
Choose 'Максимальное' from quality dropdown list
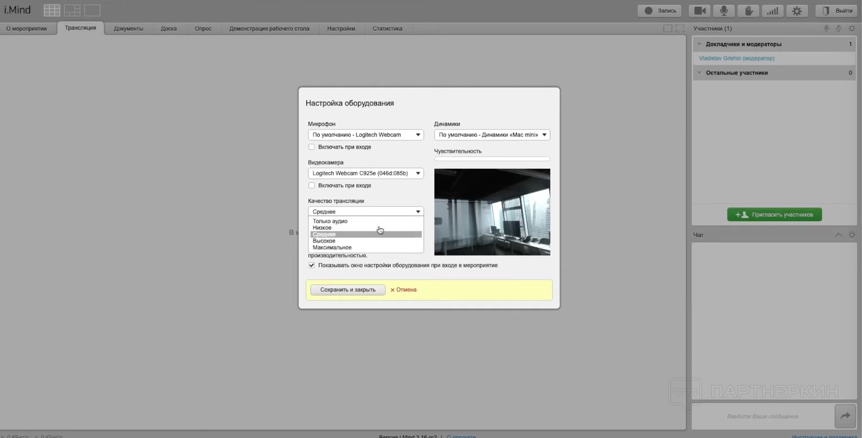(332, 248)
